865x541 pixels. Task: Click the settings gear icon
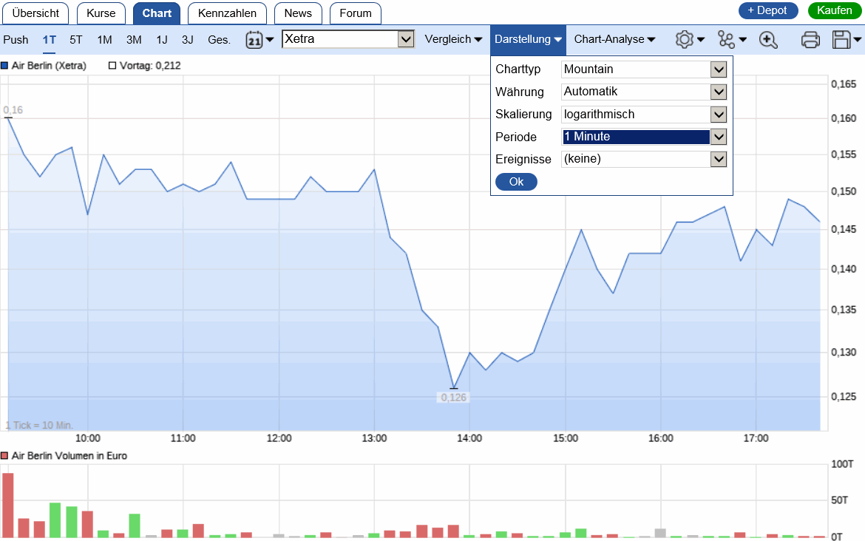(685, 40)
